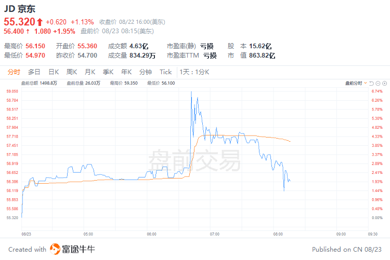Select the 分时 tab
Screen dimensions: 390x260
[x=14, y=72]
